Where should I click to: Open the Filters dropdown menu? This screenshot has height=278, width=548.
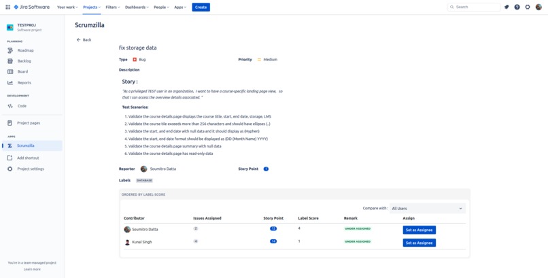(113, 7)
